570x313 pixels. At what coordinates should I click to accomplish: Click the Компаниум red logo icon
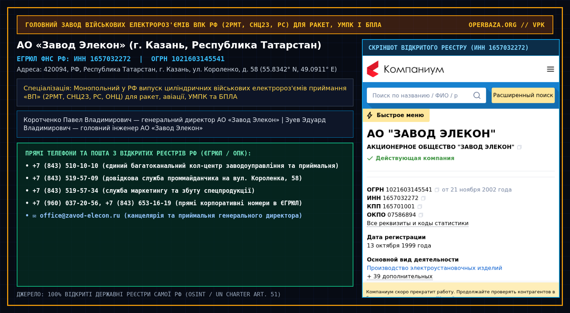(373, 69)
